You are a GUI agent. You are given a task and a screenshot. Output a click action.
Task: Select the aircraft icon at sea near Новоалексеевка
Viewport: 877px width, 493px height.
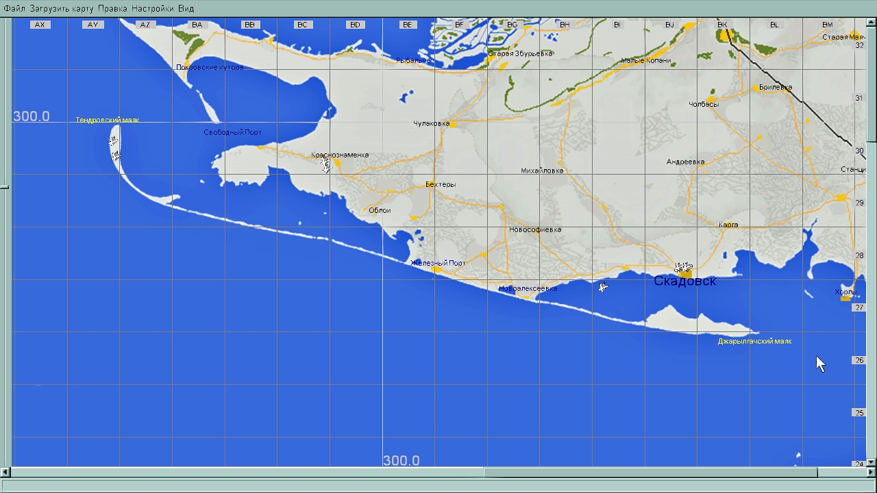coord(602,287)
